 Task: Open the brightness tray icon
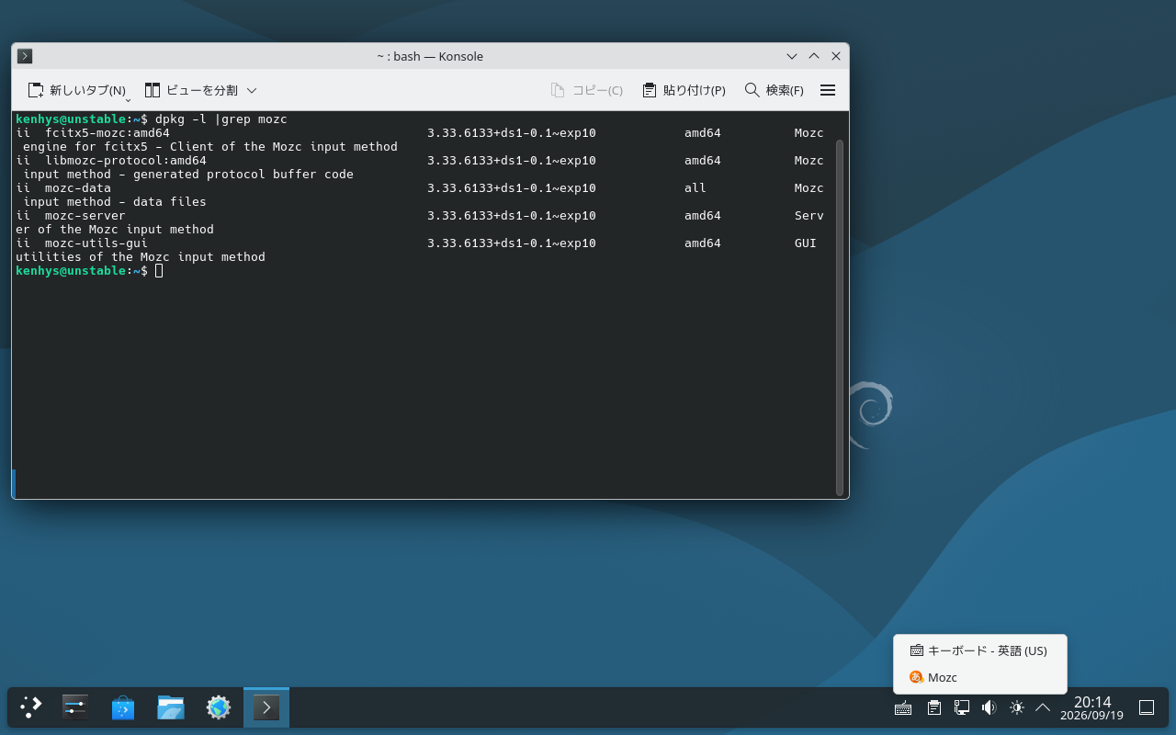1017,707
